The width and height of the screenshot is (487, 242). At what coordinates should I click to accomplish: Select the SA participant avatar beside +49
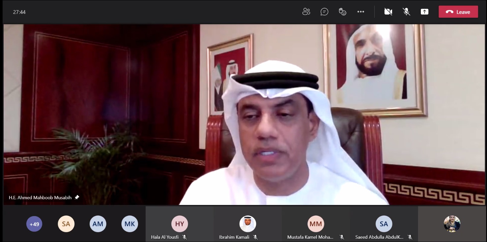[x=66, y=224]
